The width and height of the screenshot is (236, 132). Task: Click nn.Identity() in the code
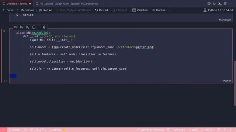[x=81, y=62]
